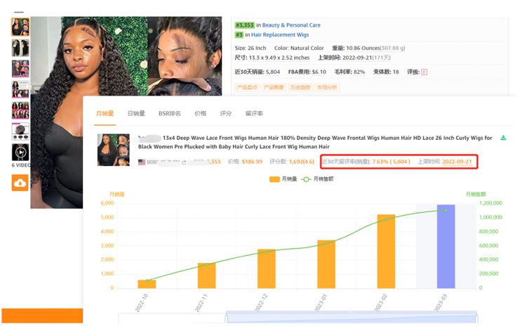Switch to the 日销量 tab

tap(136, 113)
